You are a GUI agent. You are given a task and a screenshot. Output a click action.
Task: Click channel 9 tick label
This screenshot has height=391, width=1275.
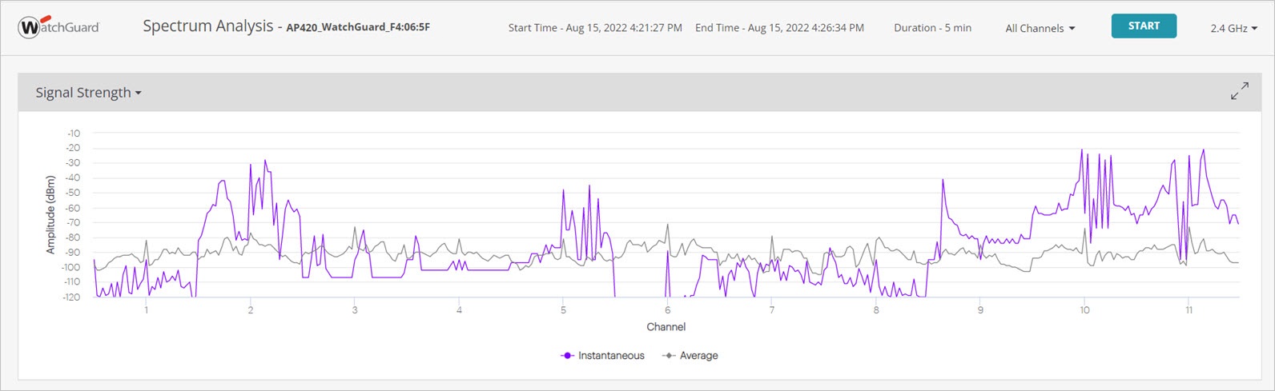980,310
